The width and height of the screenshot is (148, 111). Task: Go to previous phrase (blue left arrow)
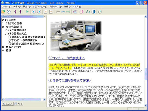point(34,12)
